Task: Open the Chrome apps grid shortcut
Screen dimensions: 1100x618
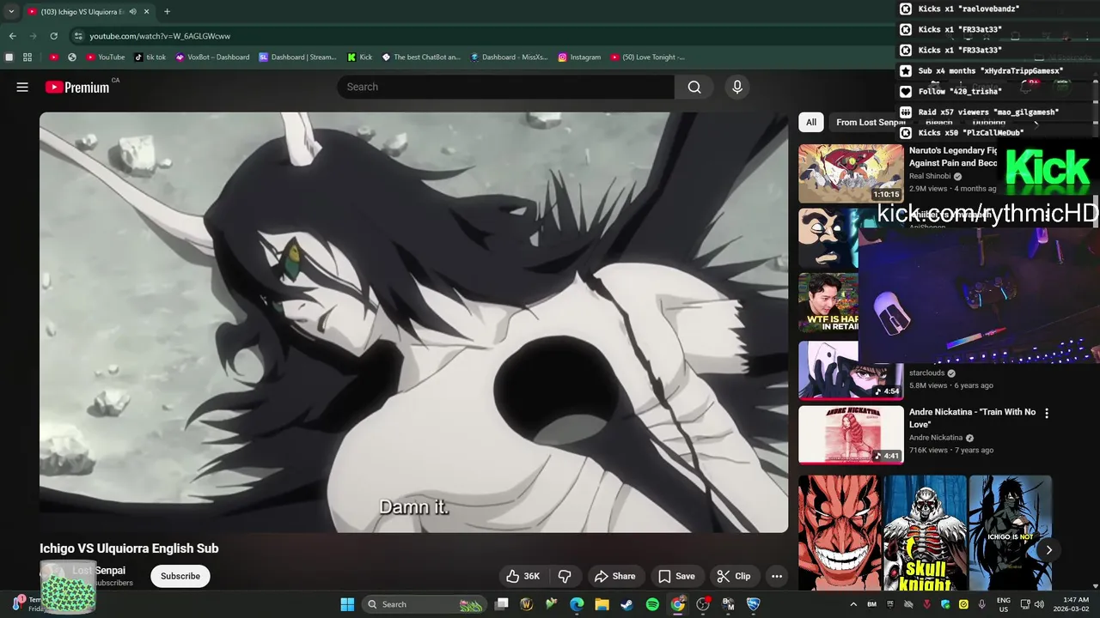Action: tap(27, 58)
